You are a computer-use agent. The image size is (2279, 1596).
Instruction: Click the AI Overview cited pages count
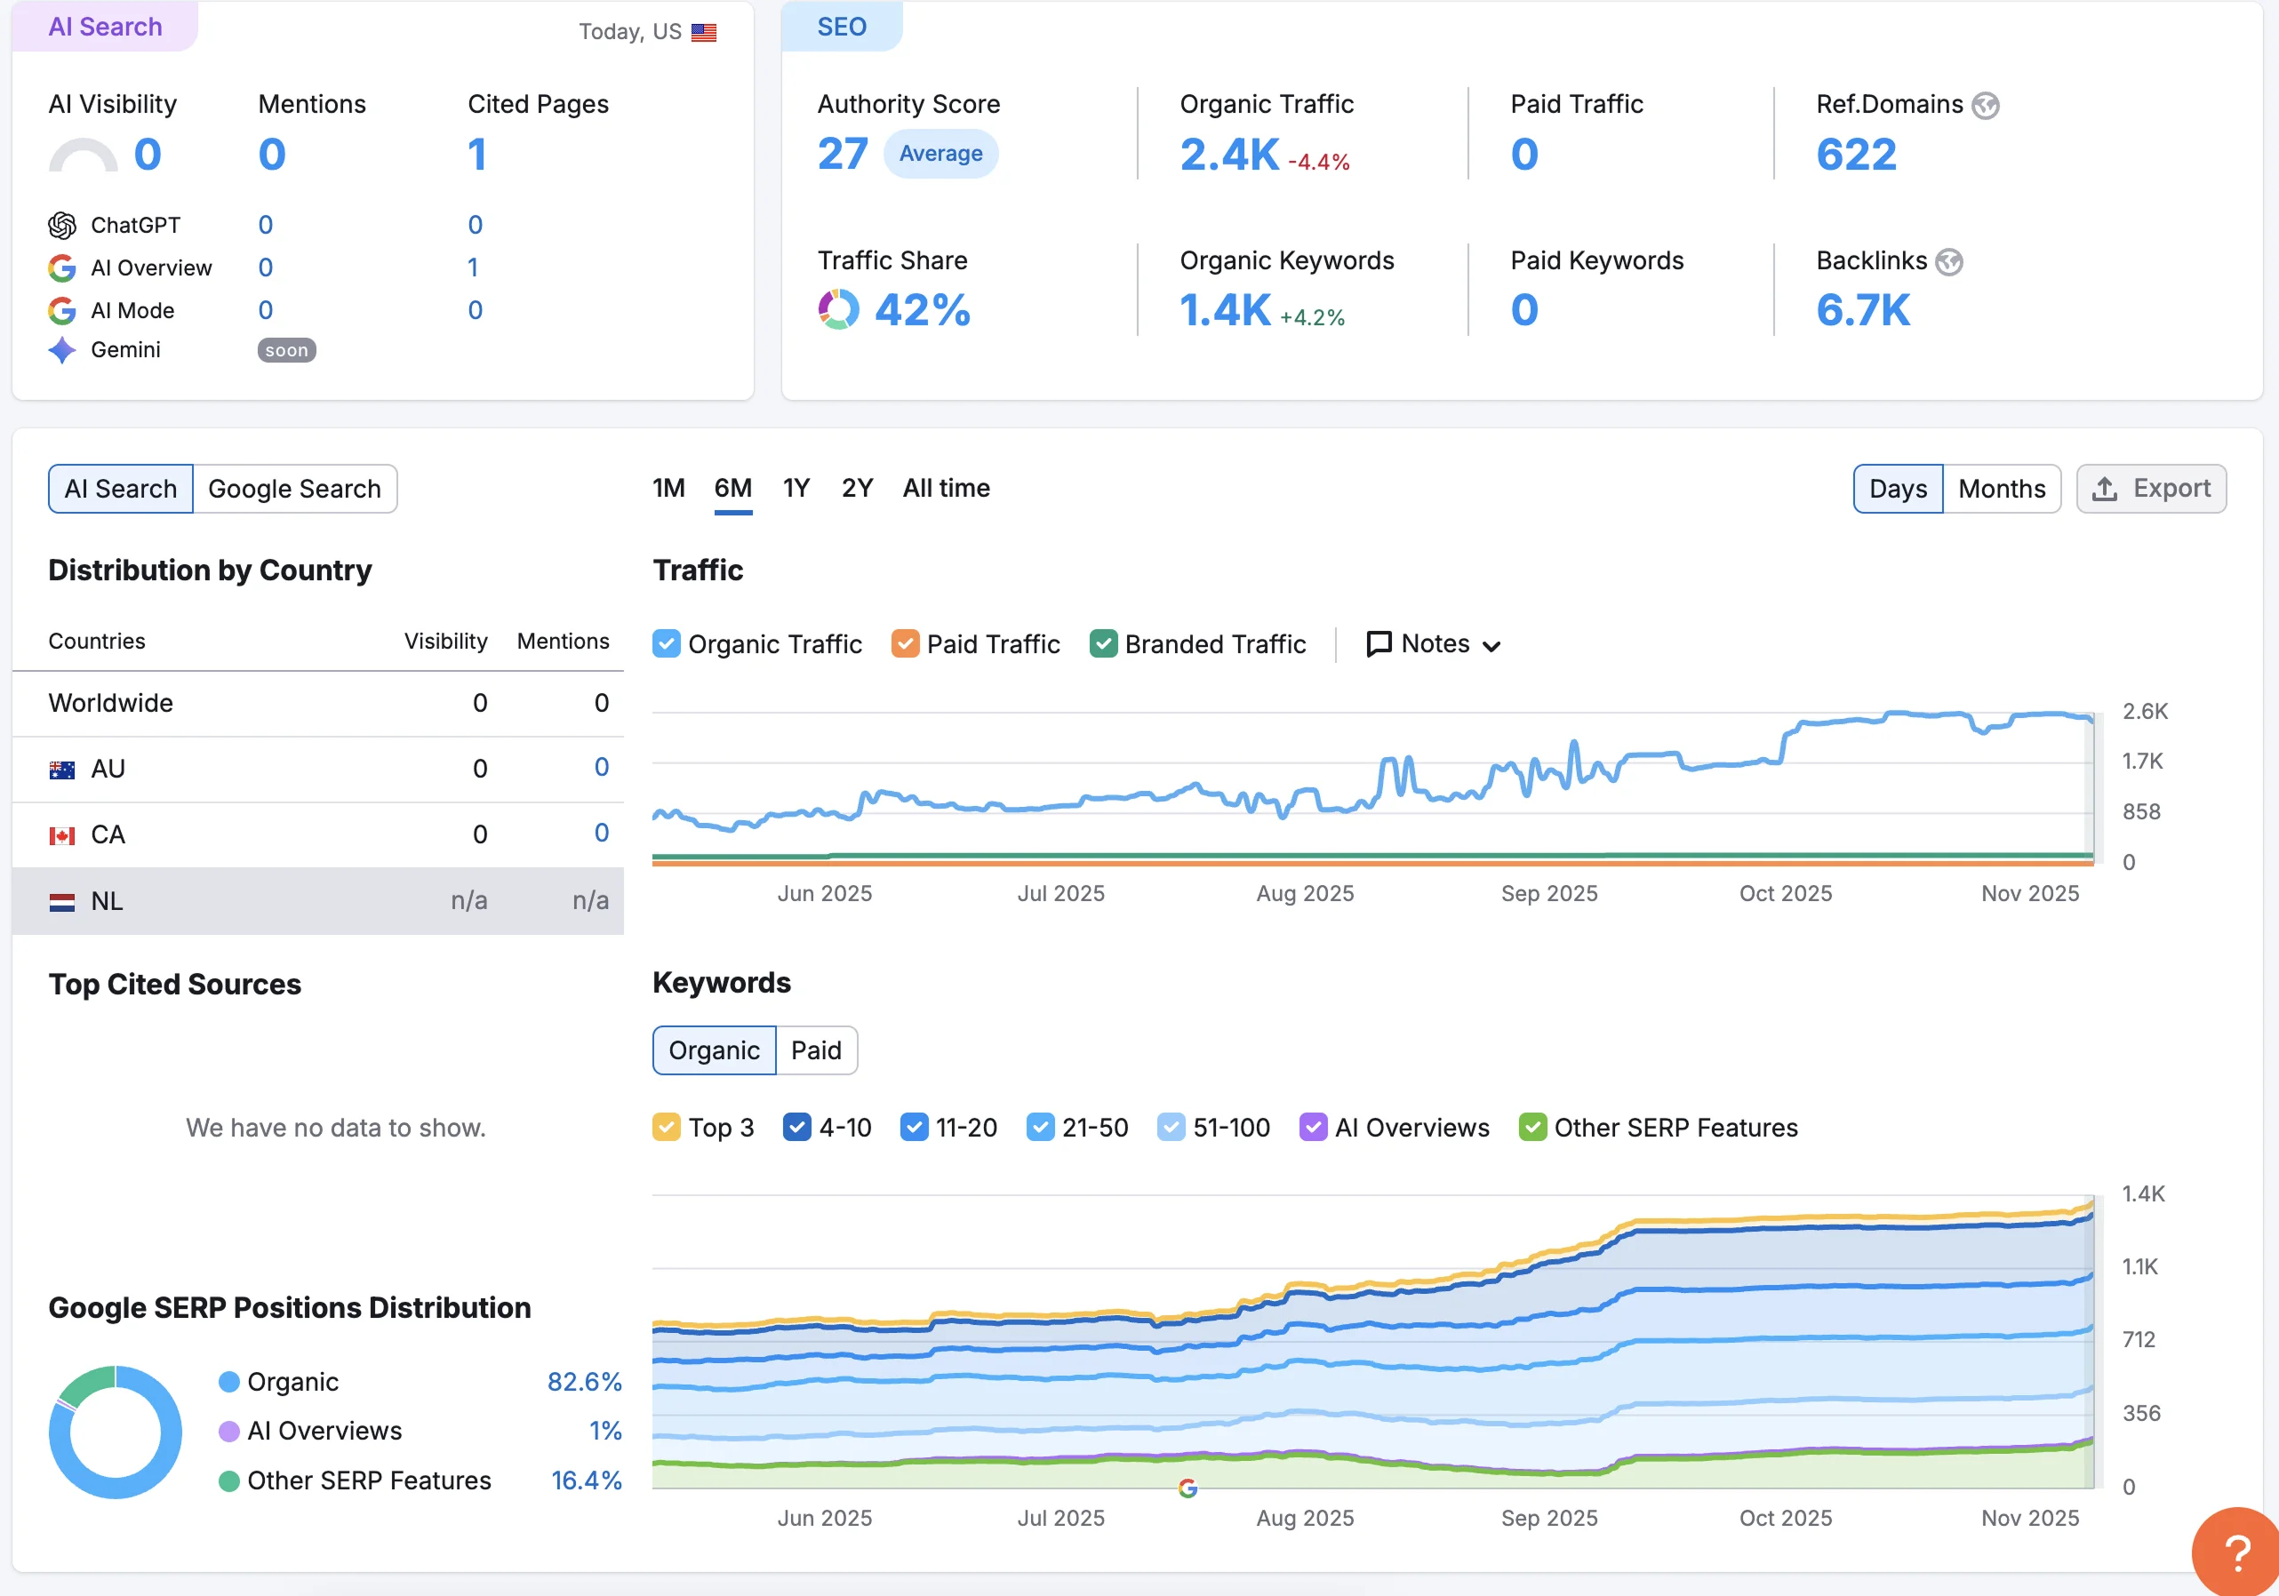pyautogui.click(x=474, y=268)
